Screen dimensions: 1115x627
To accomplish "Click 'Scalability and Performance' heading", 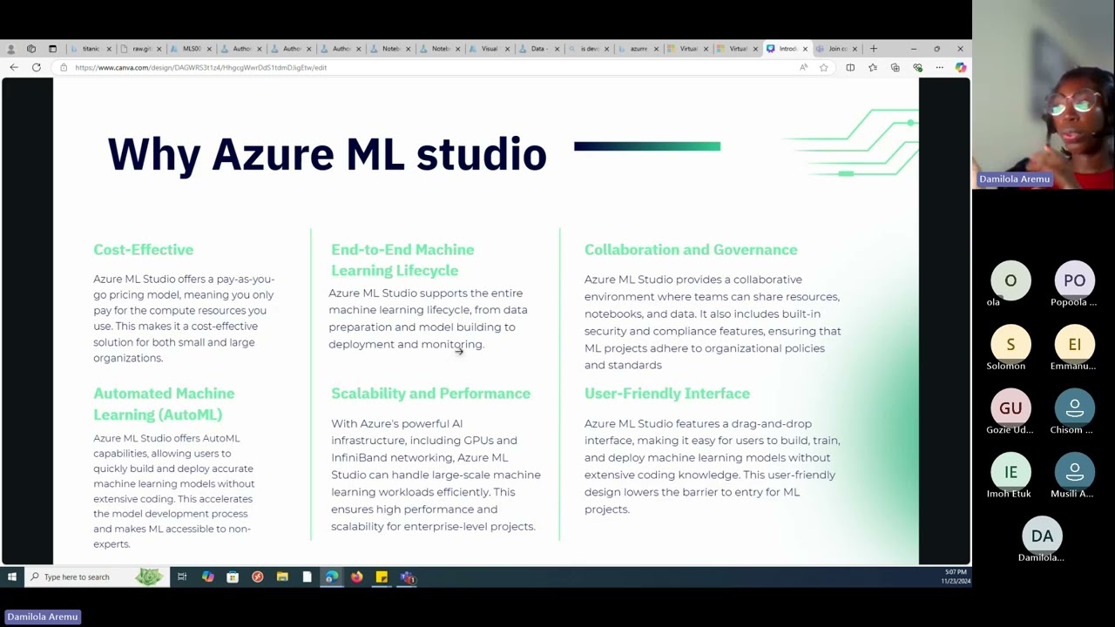I will (430, 394).
